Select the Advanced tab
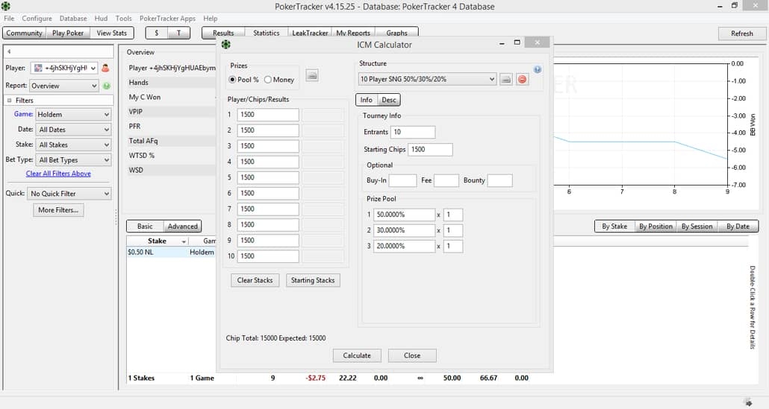Screen dimensions: 769x409 (182, 226)
